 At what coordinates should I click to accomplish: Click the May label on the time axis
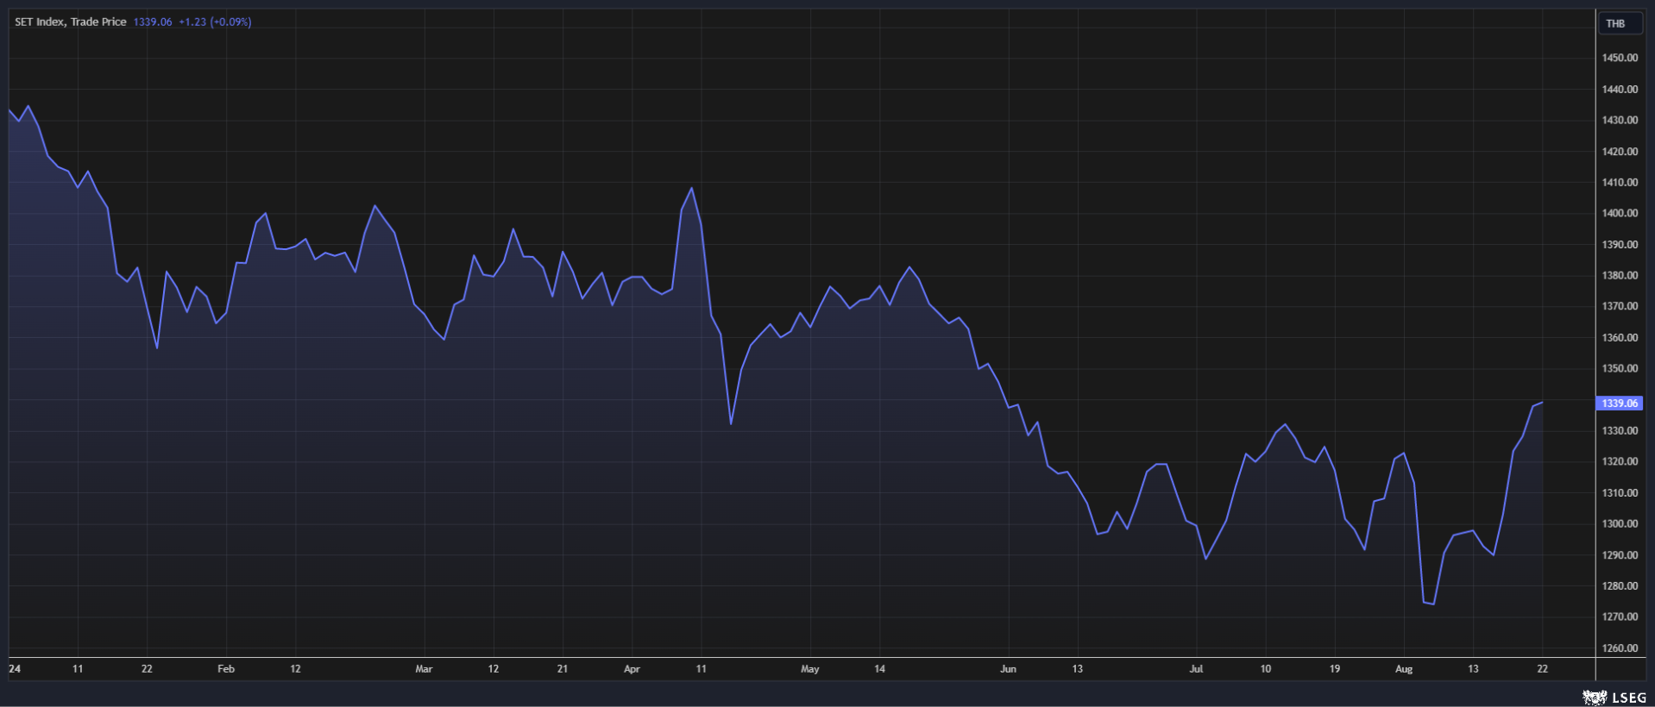[810, 669]
